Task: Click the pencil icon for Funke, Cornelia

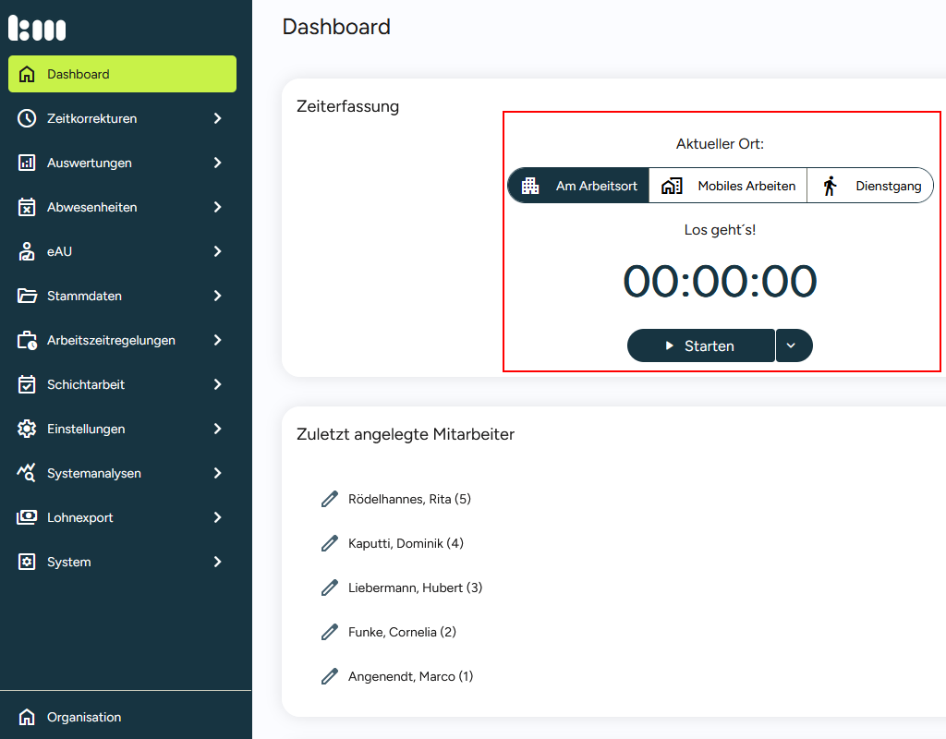Action: tap(330, 632)
